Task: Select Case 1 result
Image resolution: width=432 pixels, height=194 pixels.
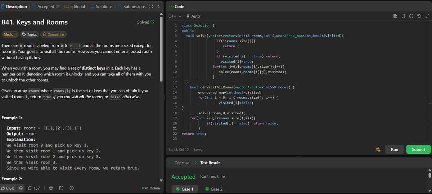Action: click(x=185, y=189)
